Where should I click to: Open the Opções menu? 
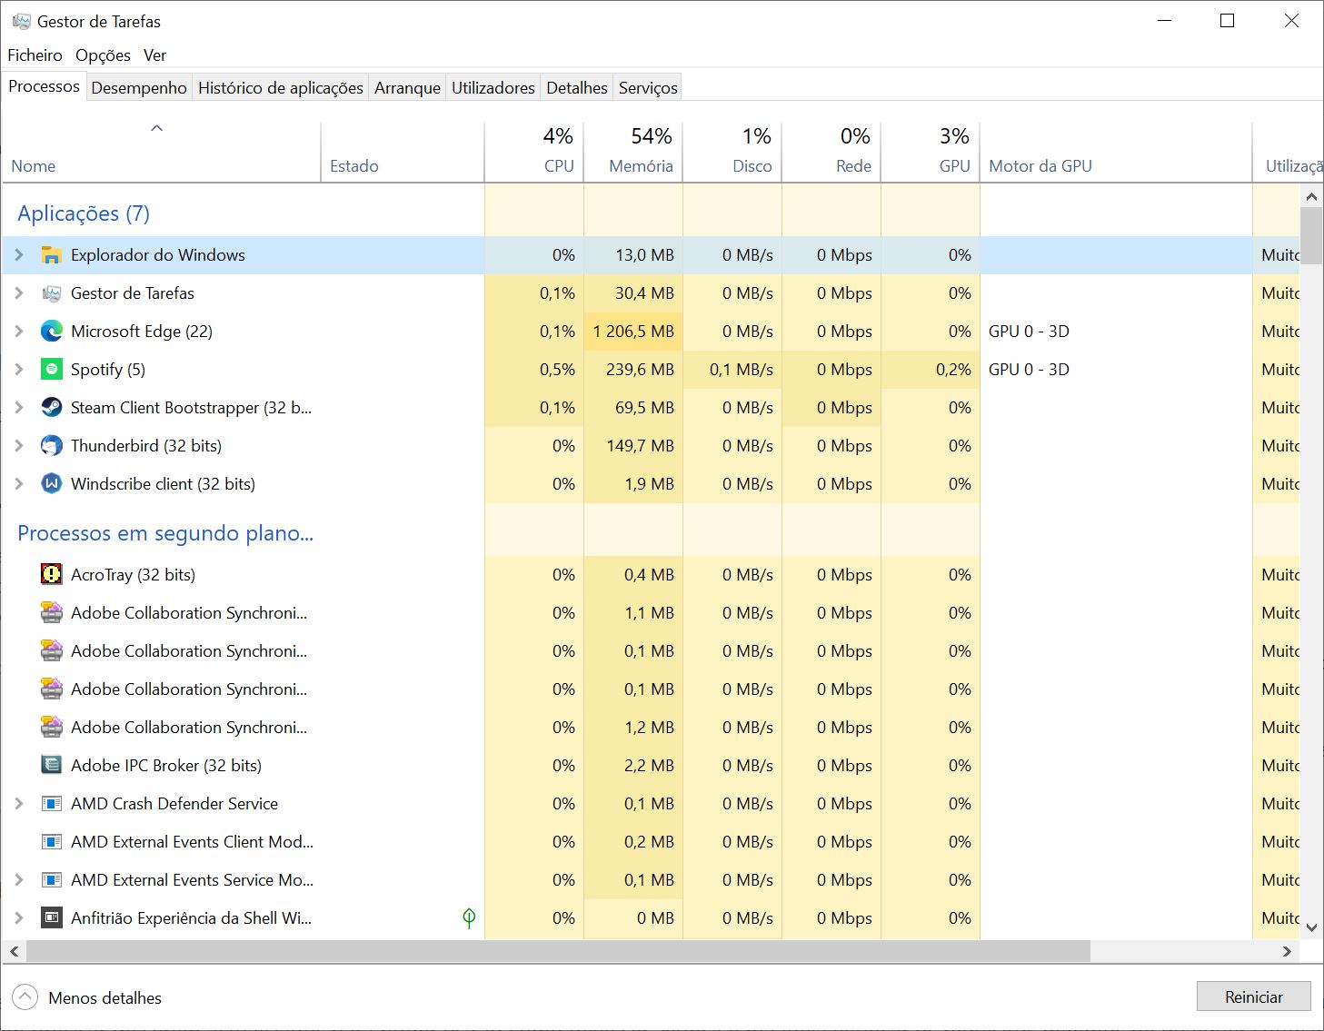103,55
